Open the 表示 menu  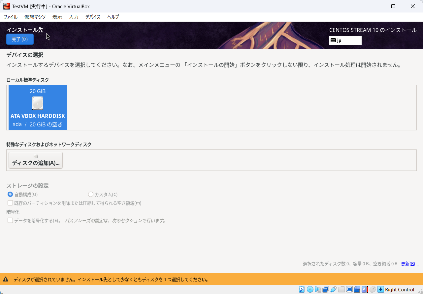pos(57,17)
